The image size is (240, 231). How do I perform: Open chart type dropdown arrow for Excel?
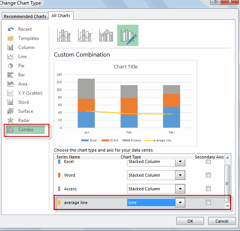(x=180, y=162)
